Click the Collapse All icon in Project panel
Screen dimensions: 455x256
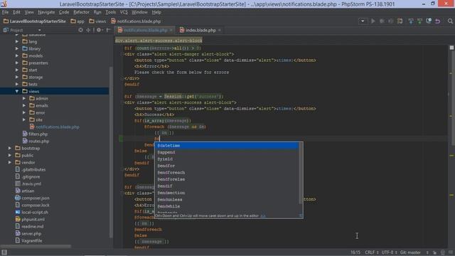[x=88, y=30]
